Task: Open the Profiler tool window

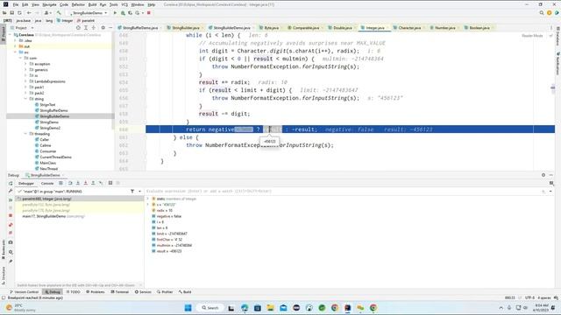Action: pyautogui.click(x=165, y=291)
